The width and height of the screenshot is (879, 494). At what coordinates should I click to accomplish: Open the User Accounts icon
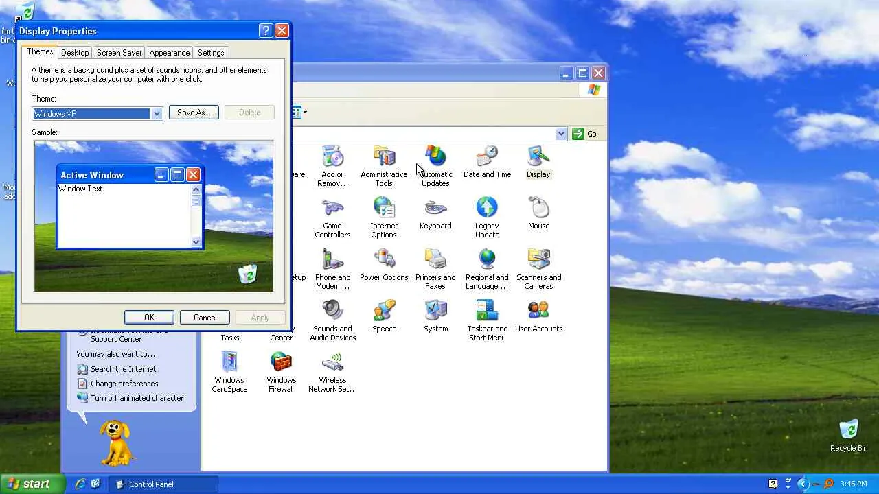click(x=538, y=316)
